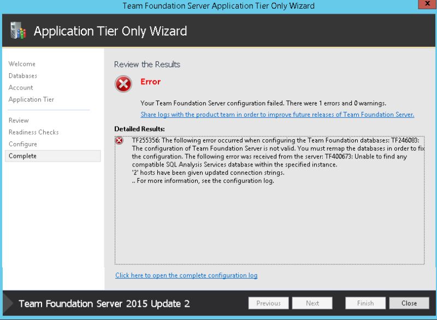Click the 'Review the Results' heading

tap(147, 64)
